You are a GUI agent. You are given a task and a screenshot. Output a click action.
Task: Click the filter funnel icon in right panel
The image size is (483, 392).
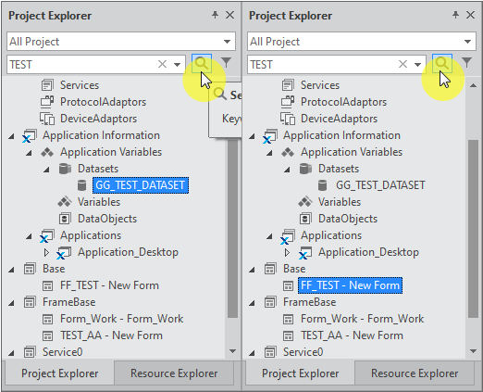[467, 63]
